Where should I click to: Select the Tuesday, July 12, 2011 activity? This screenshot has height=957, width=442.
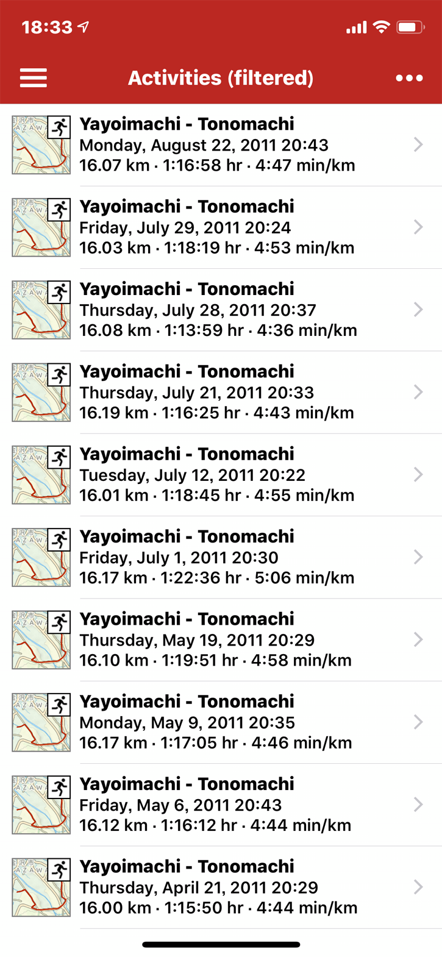click(216, 475)
